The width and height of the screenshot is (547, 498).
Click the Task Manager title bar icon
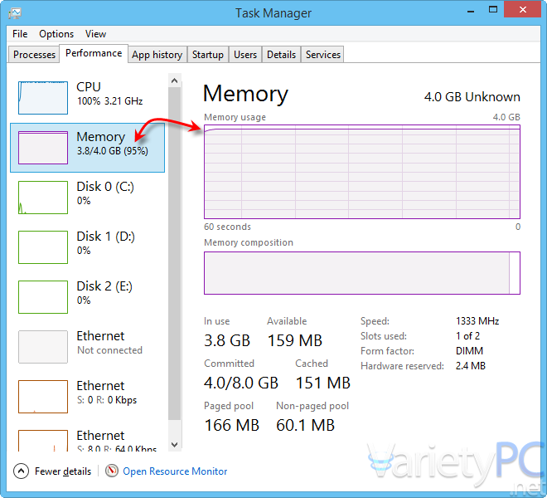click(x=15, y=13)
